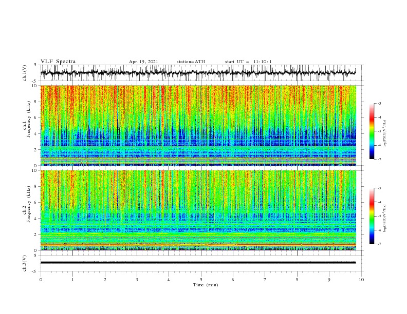Click the ch.1 voltage waveform trace
This screenshot has width=407, height=314.
click(x=198, y=73)
